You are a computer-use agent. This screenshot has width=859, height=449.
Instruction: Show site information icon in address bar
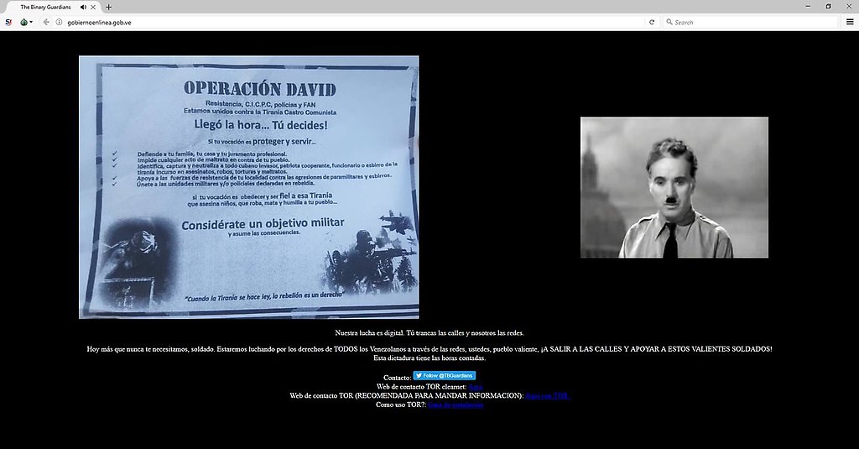point(60,22)
